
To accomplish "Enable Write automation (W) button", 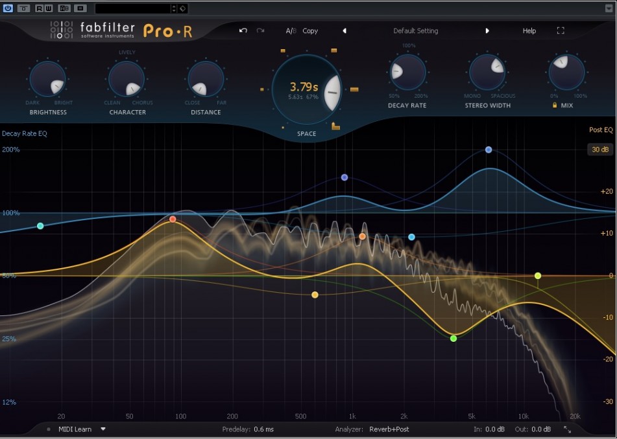I will coord(49,8).
